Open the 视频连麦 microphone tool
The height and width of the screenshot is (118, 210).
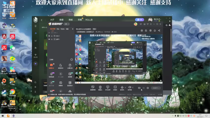[x=51, y=75]
